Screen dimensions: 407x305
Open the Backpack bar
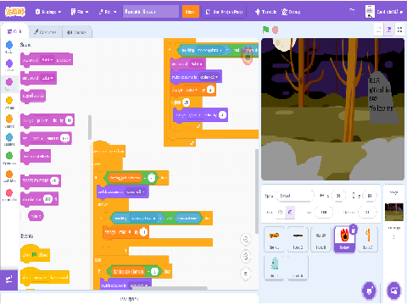[130, 299]
